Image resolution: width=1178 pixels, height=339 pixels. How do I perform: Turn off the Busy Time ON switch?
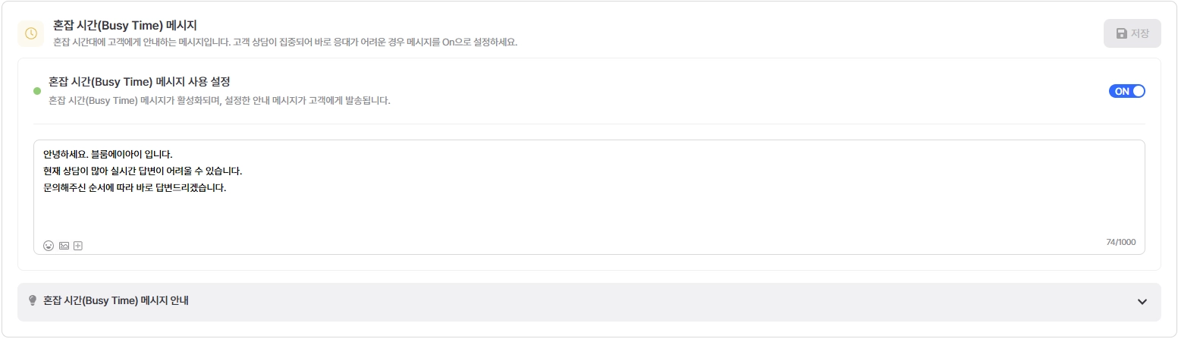click(x=1126, y=91)
